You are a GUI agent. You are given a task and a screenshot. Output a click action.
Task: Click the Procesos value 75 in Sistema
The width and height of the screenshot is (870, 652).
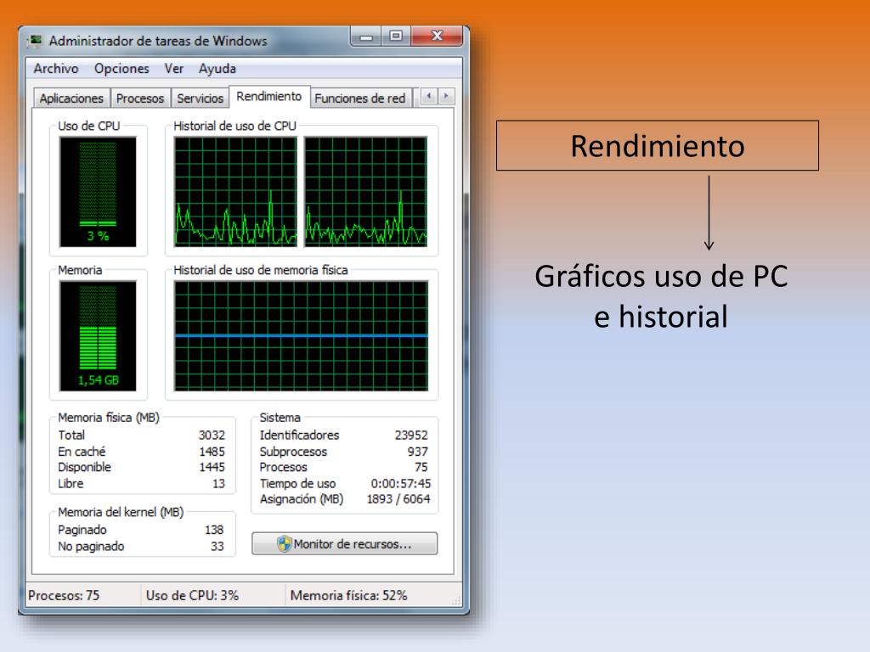point(421,468)
